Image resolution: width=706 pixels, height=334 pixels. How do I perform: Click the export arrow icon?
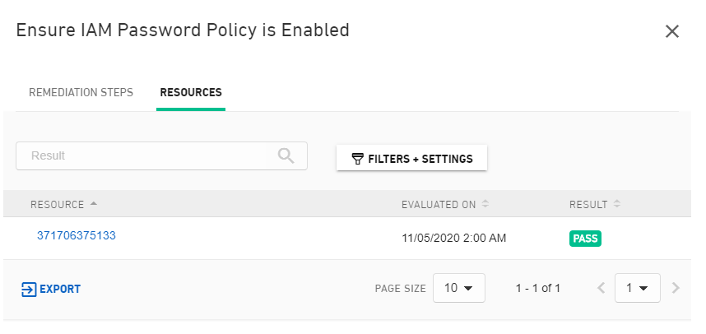(29, 289)
